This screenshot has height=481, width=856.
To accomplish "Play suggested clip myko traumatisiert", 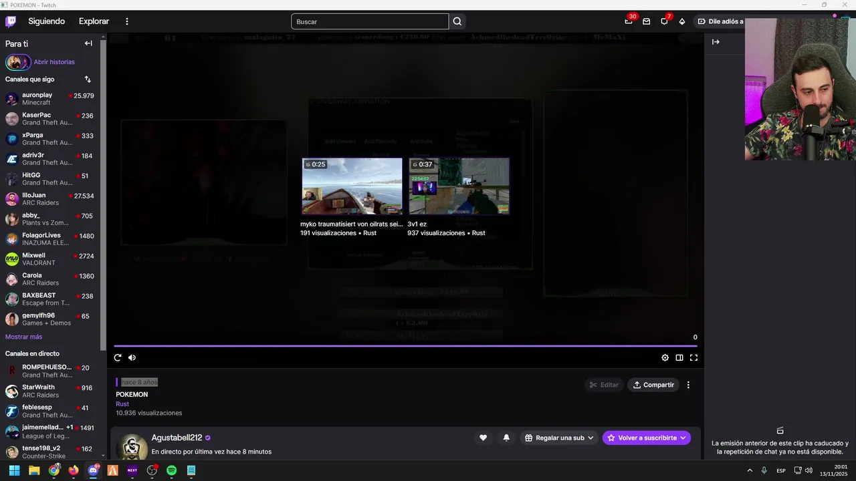I will pyautogui.click(x=352, y=186).
